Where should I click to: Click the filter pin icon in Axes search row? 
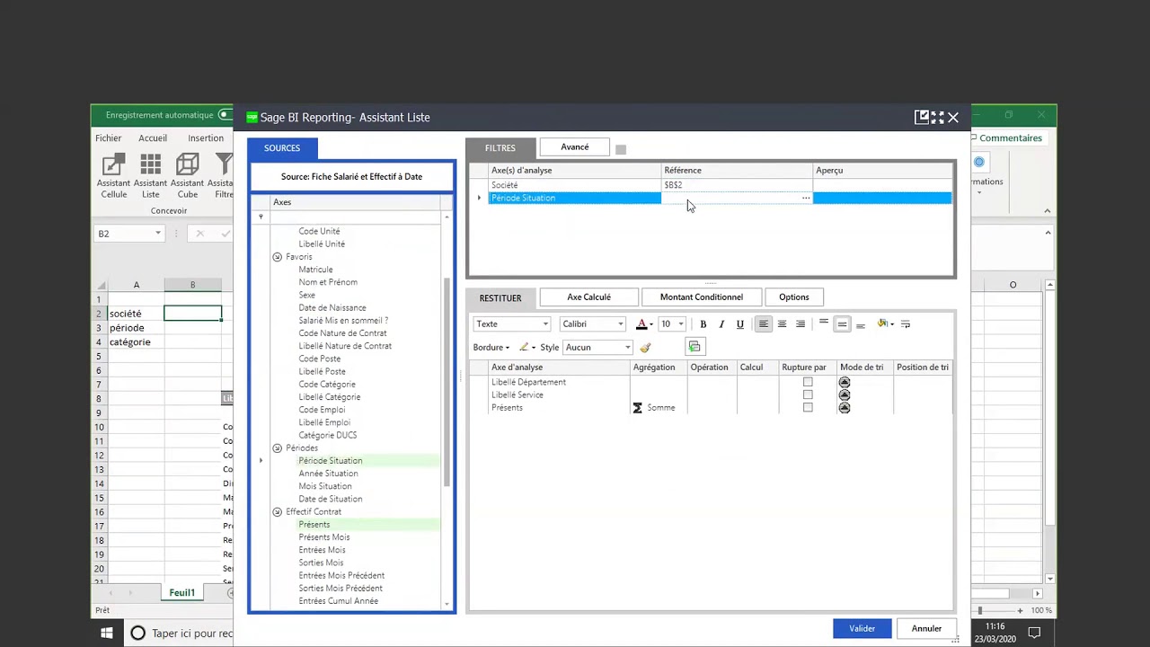[261, 217]
